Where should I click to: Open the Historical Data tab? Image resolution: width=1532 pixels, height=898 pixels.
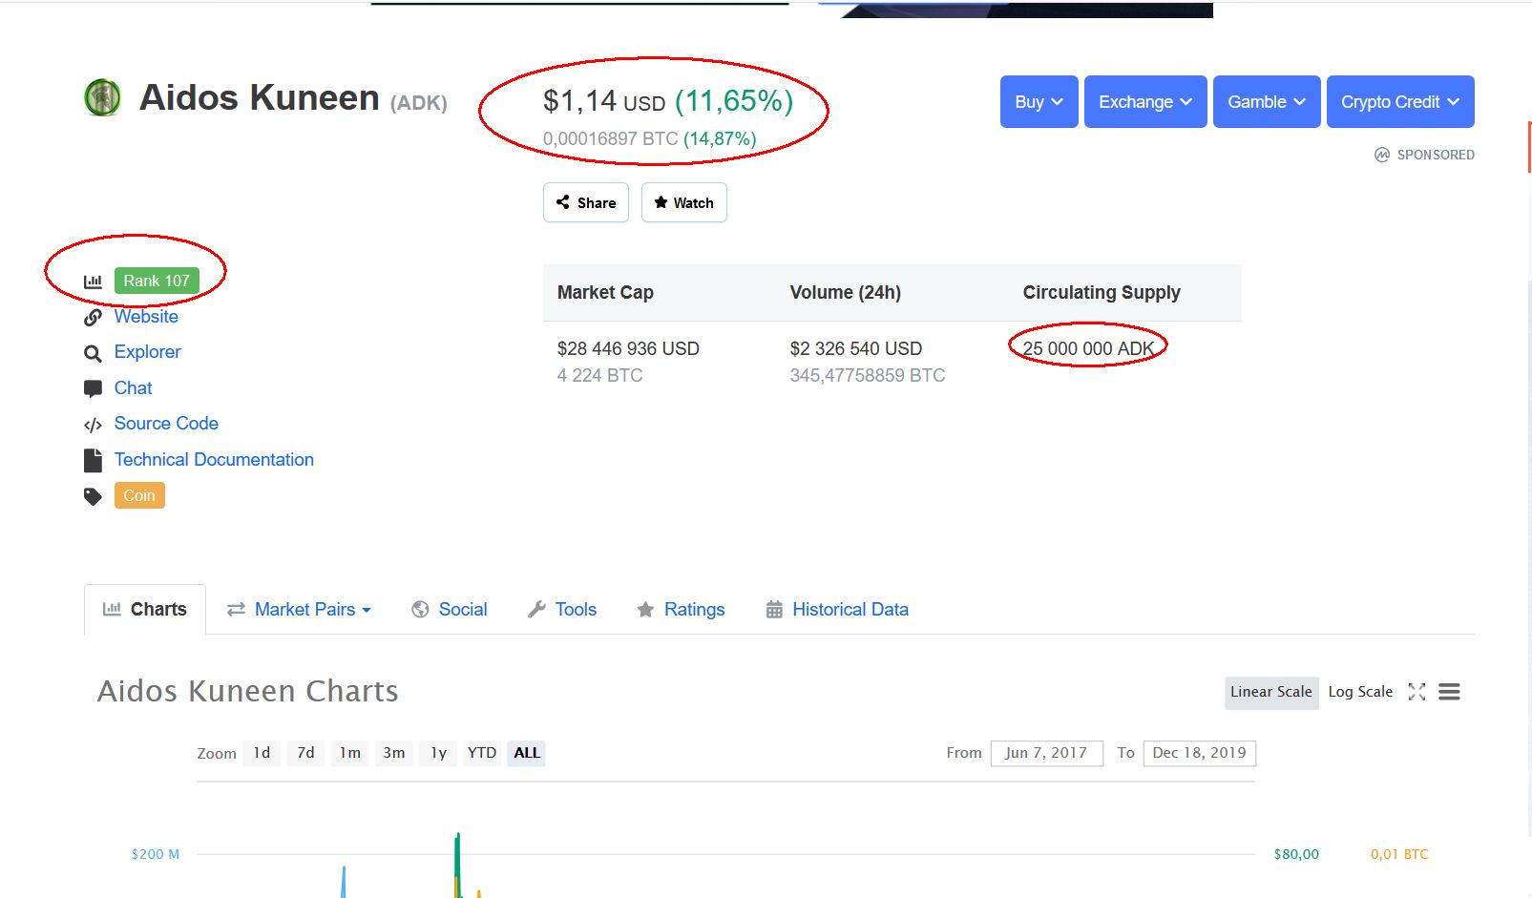click(837, 609)
